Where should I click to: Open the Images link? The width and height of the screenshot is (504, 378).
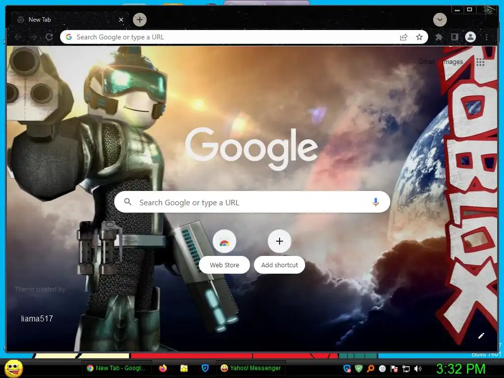453,62
